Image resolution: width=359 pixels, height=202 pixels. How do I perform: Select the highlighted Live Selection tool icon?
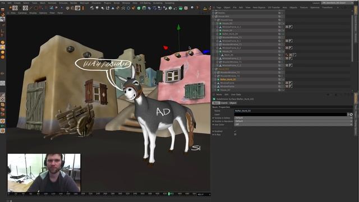coord(15,8)
